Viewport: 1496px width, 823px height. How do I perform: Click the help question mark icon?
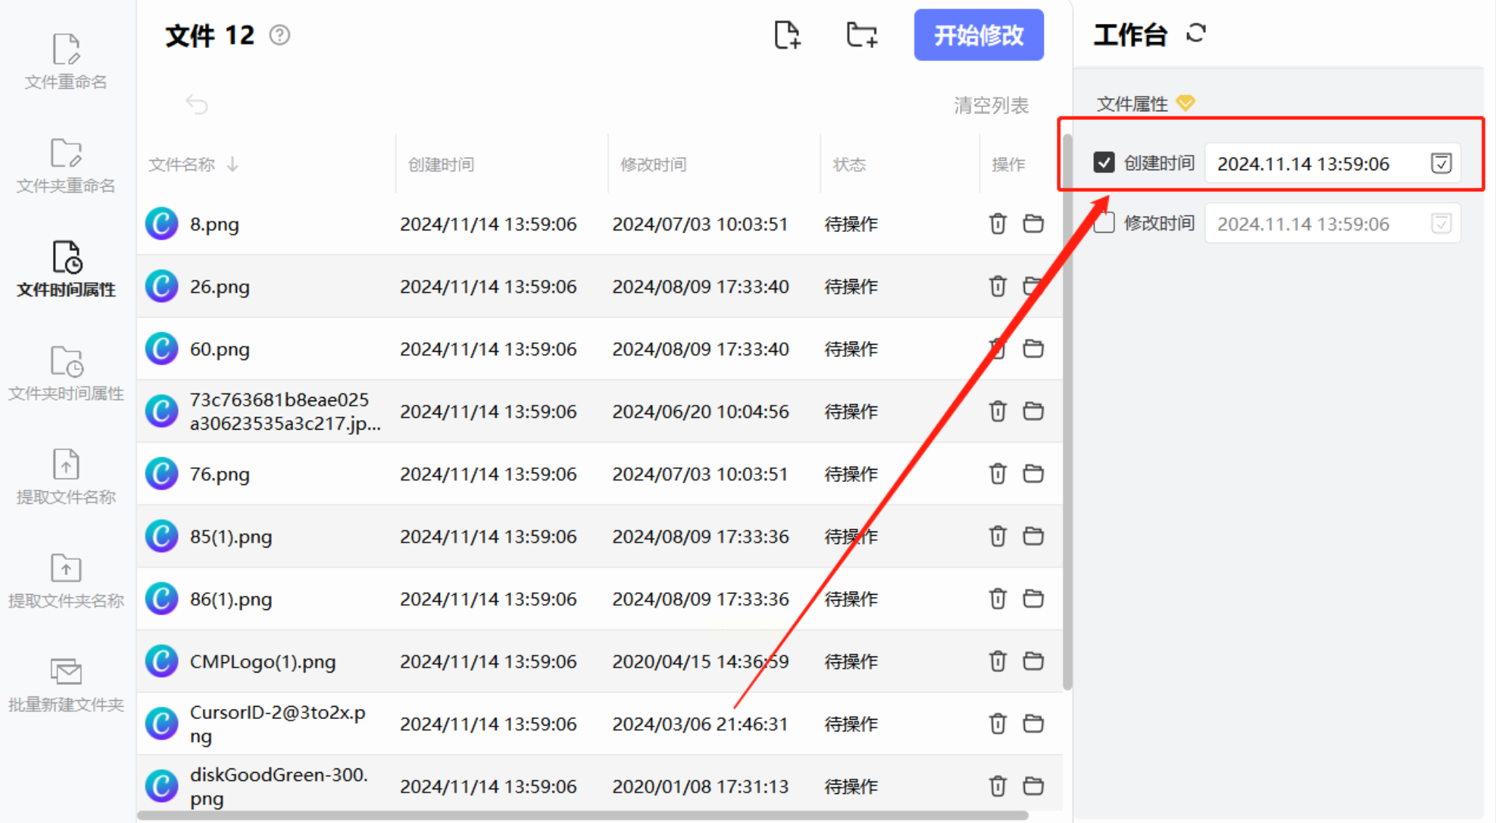tap(280, 35)
